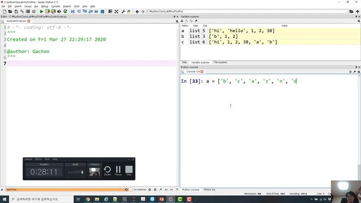Switch to History log tab
Screen dimensions: 361x203
click(x=209, y=189)
